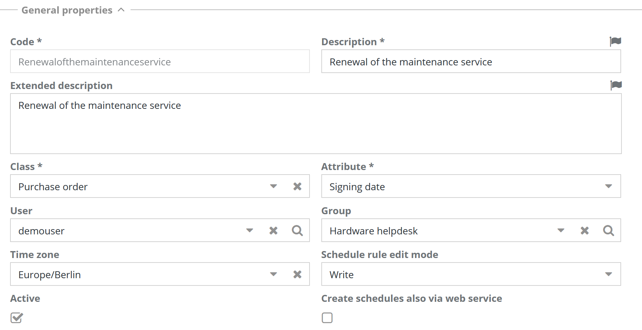Image resolution: width=642 pixels, height=330 pixels.
Task: Clear the Class field selection
Action: point(297,186)
